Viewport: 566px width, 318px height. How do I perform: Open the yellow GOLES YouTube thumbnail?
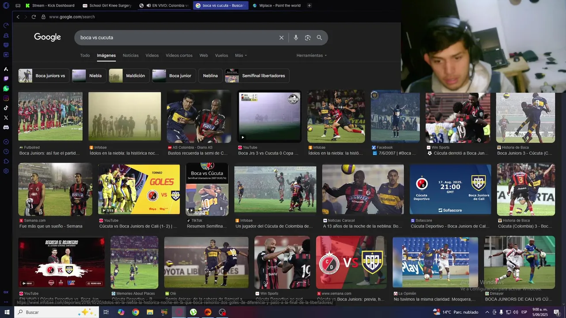[x=139, y=189]
